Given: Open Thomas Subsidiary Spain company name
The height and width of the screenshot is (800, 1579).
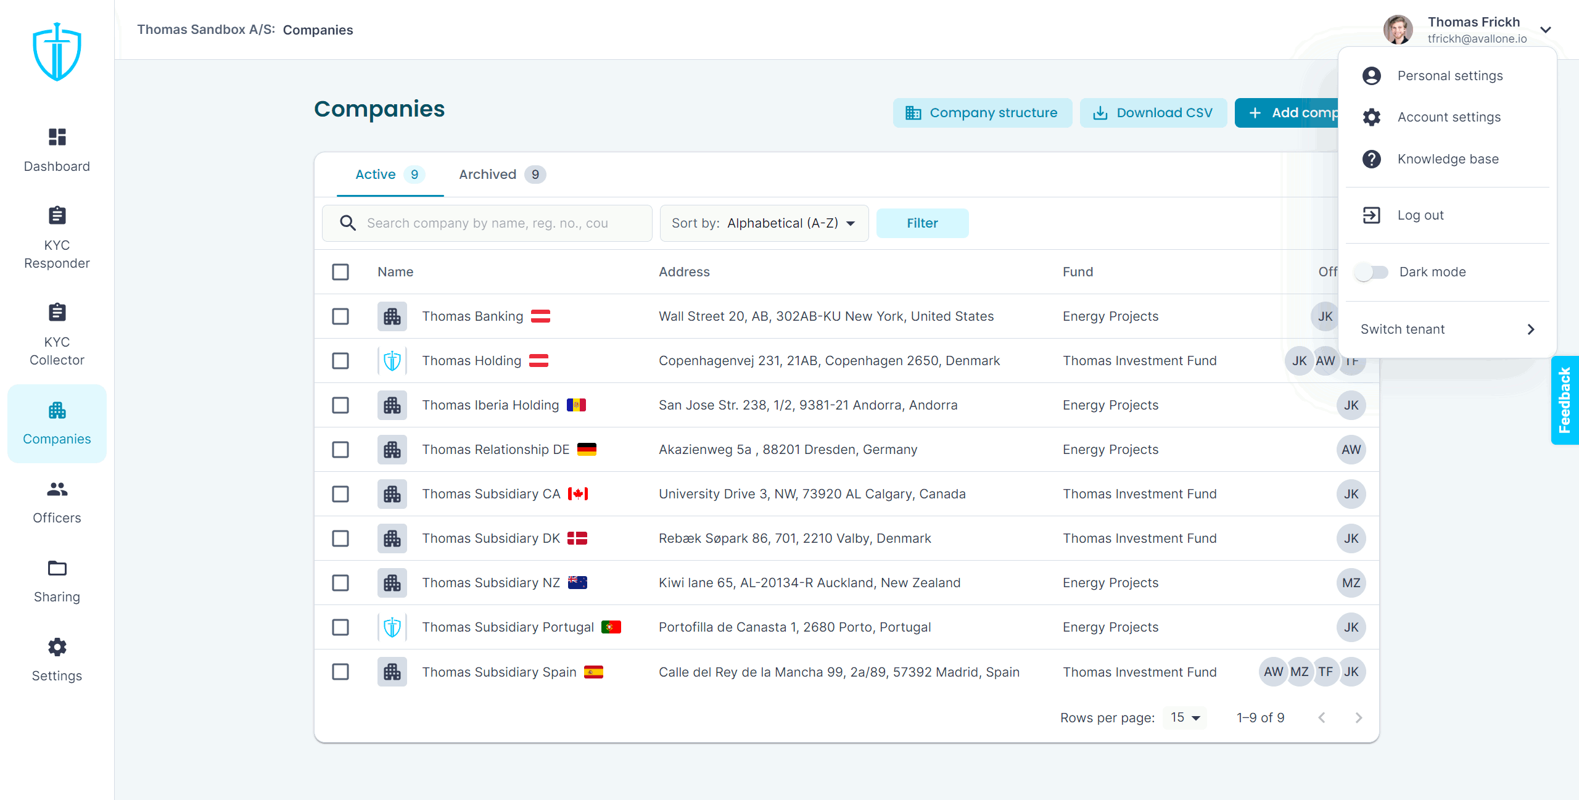Looking at the screenshot, I should [x=499, y=672].
